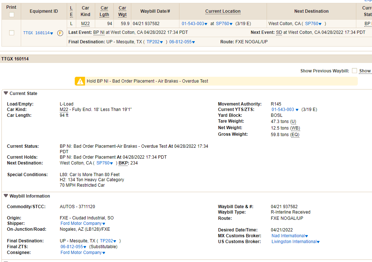Open the Livingston International broker link
The image size is (372, 262).
pos(295,242)
